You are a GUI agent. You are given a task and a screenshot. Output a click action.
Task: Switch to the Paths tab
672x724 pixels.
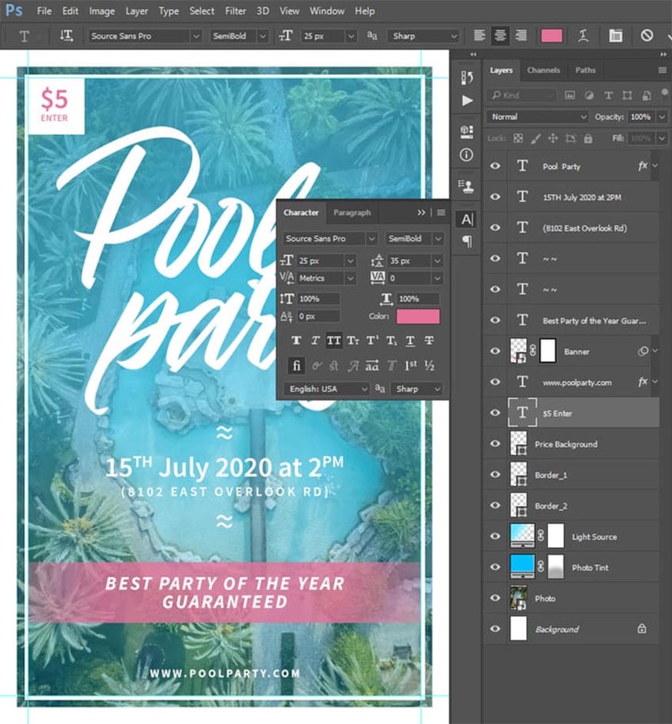(585, 70)
